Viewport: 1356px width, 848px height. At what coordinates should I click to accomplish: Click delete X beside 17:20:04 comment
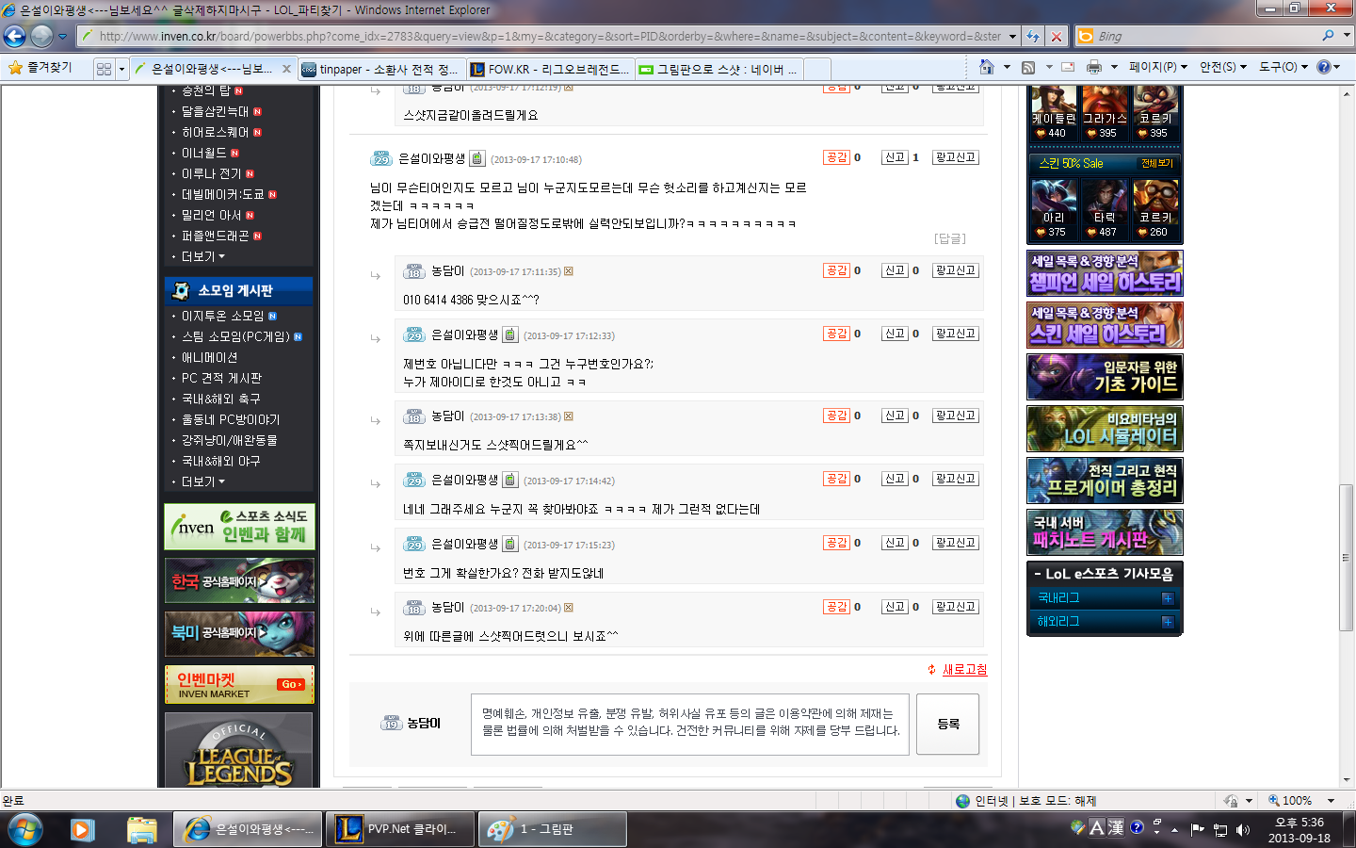(569, 608)
